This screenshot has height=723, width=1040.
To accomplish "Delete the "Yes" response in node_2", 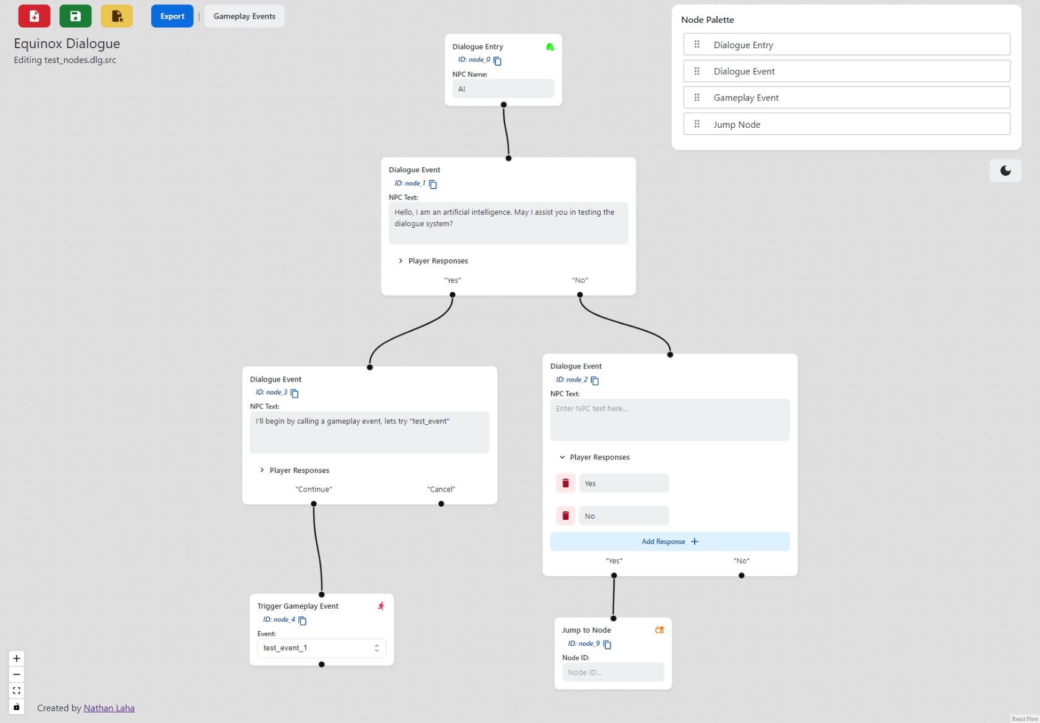I will (x=565, y=483).
